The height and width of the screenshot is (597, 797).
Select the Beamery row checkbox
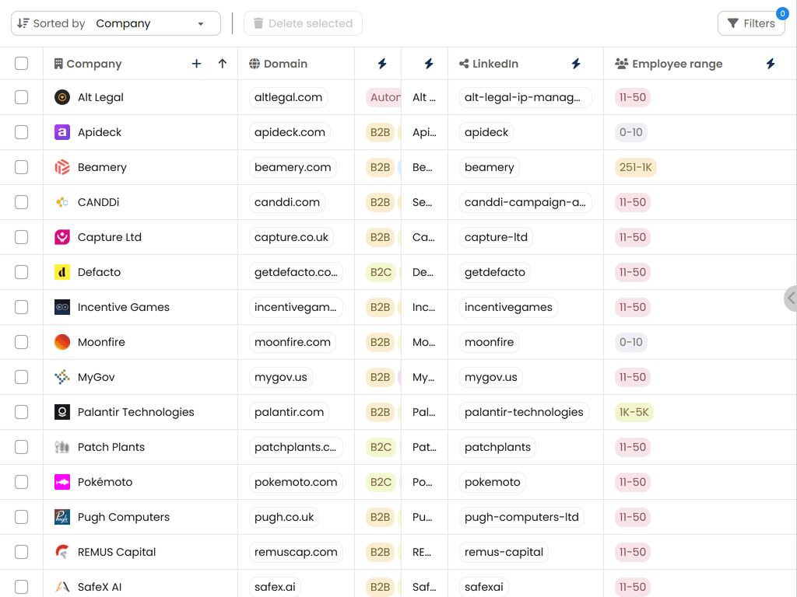click(x=21, y=167)
